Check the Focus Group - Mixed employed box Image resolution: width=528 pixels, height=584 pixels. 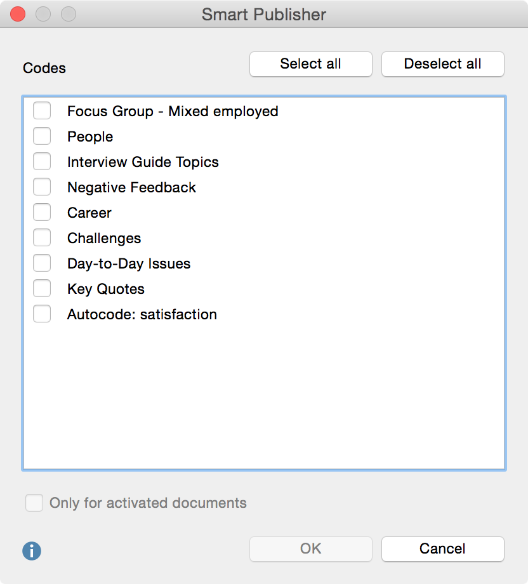(42, 111)
